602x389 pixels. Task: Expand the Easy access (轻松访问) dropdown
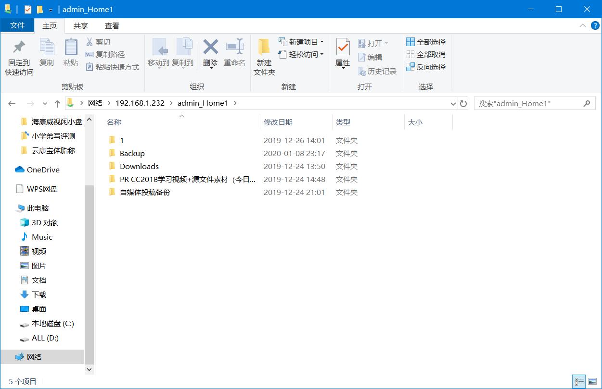tap(302, 54)
